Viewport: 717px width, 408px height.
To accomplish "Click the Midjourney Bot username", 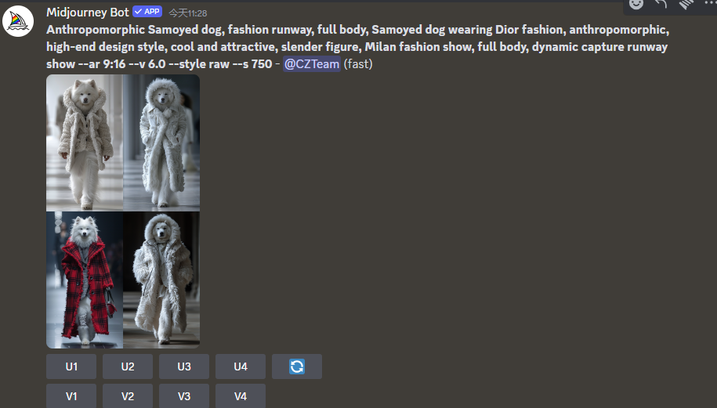I will point(88,13).
